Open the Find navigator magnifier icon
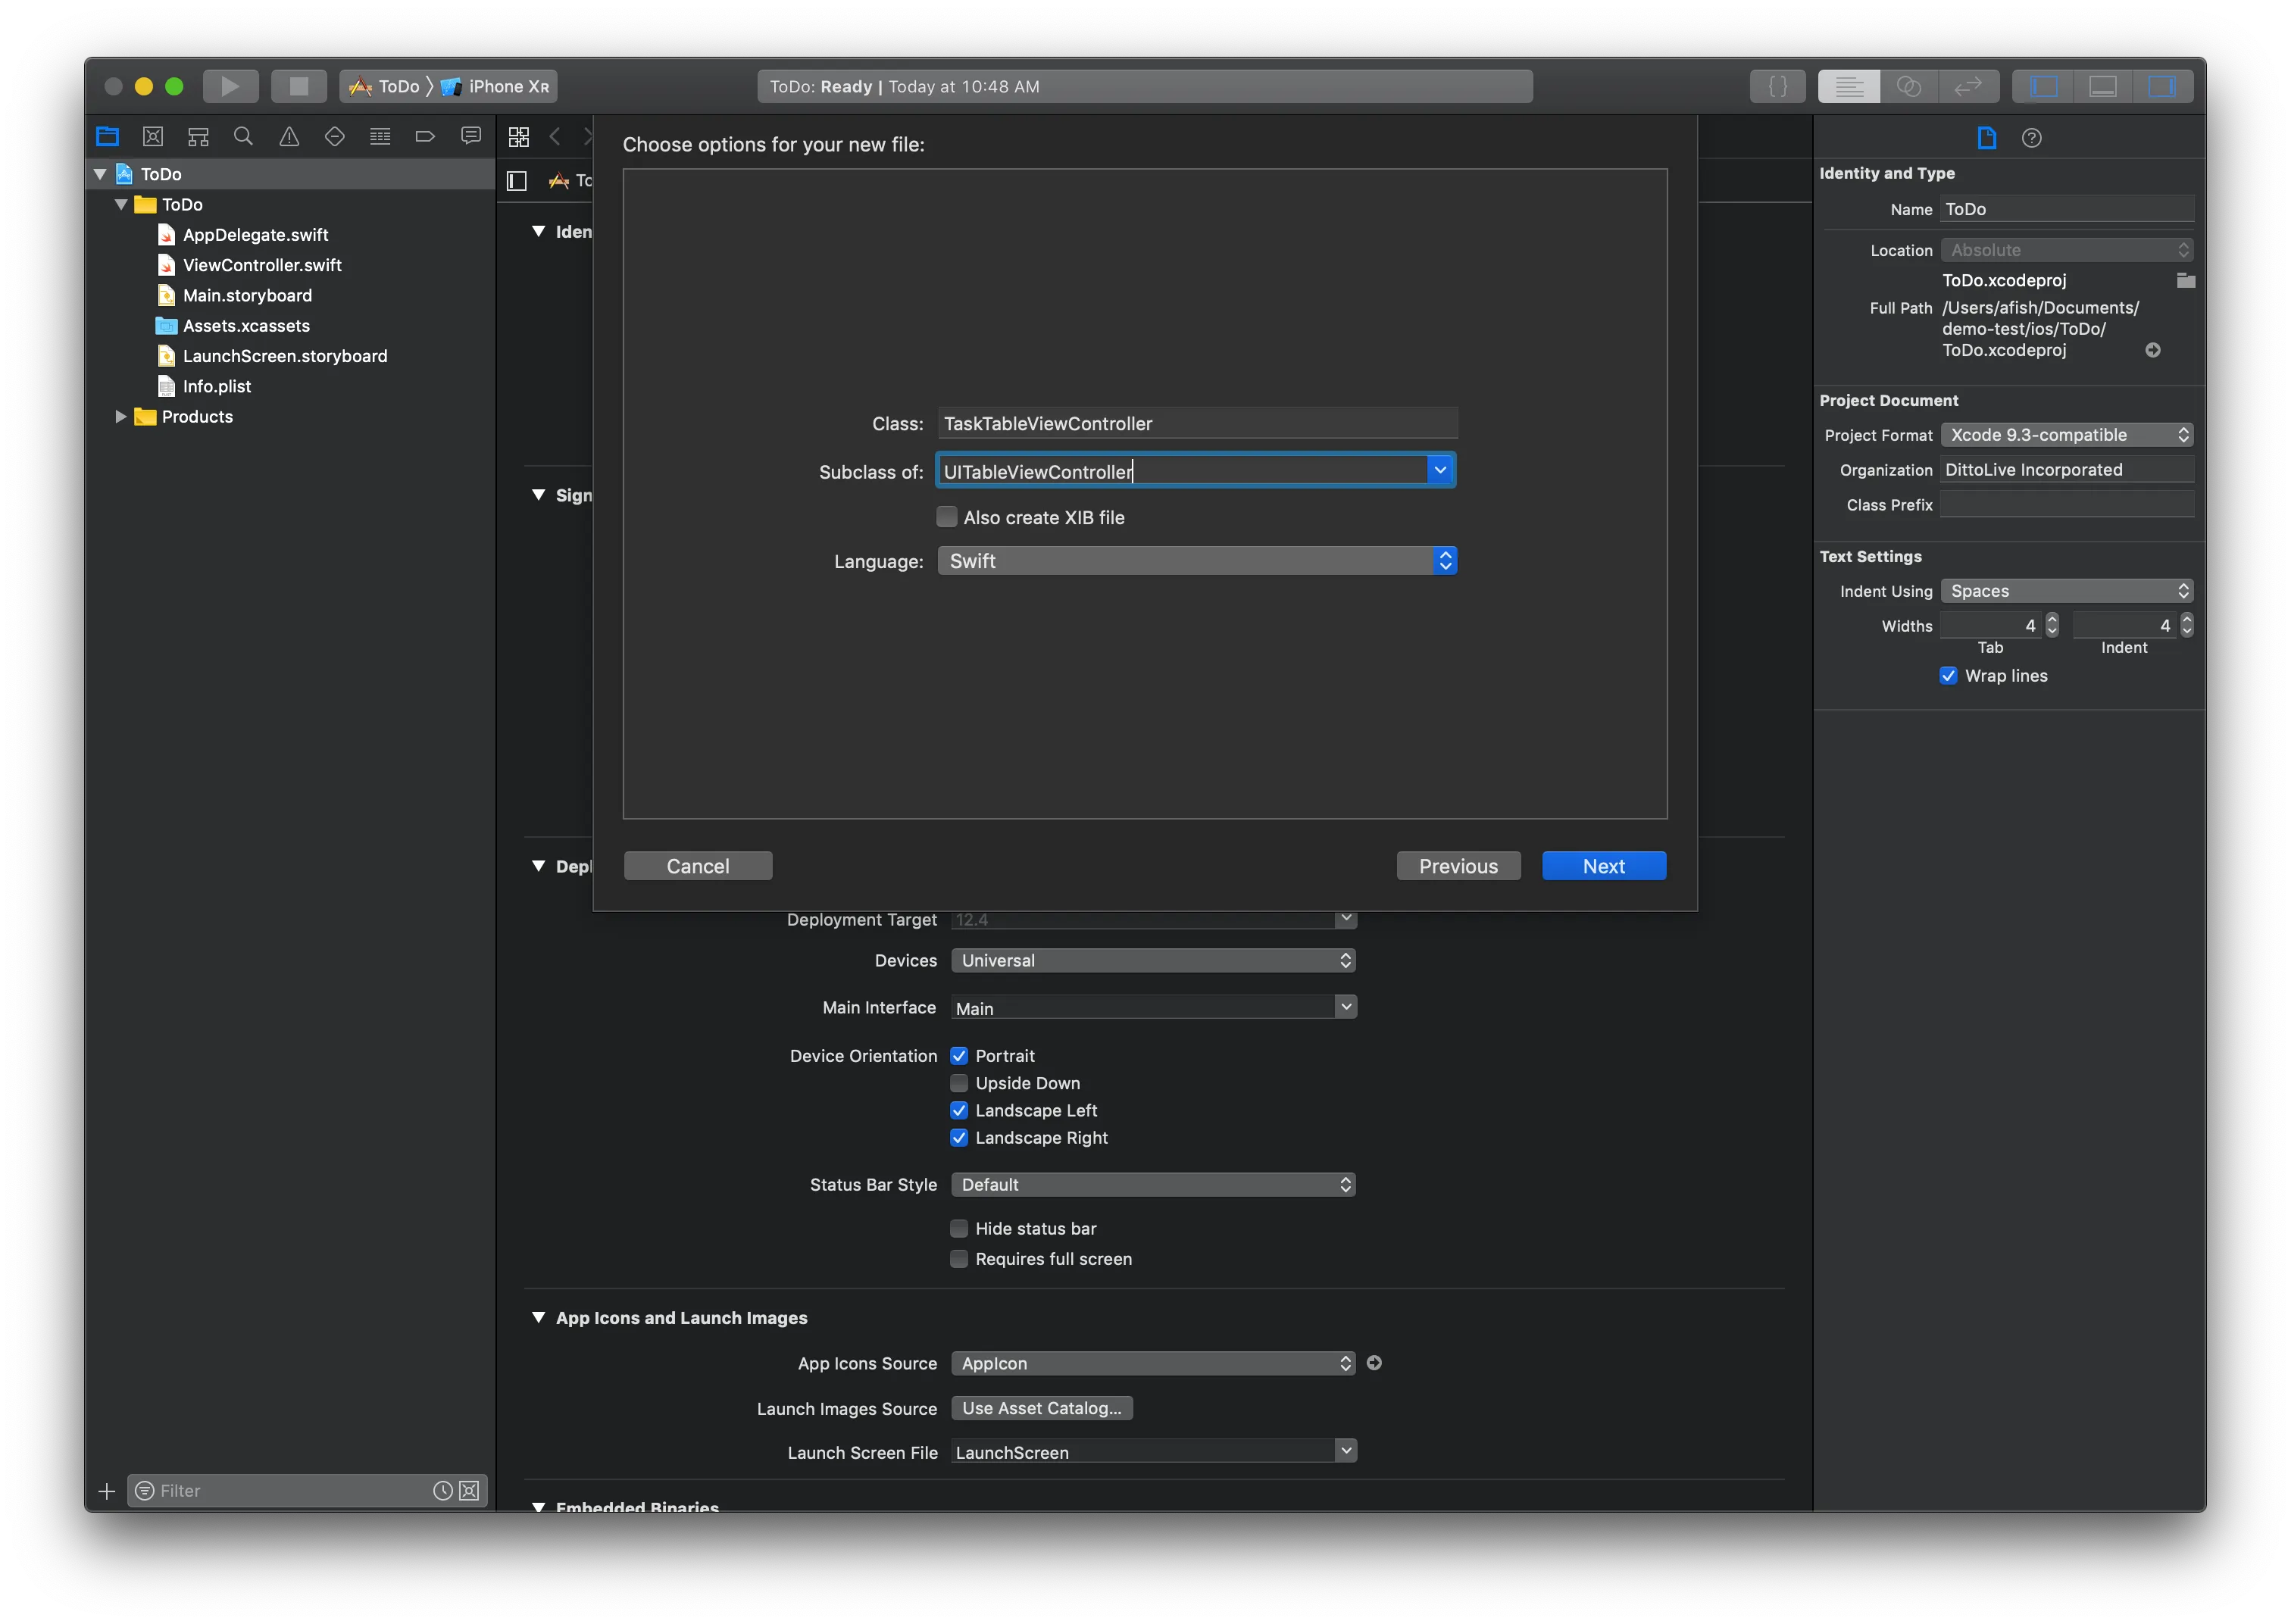 pyautogui.click(x=243, y=136)
